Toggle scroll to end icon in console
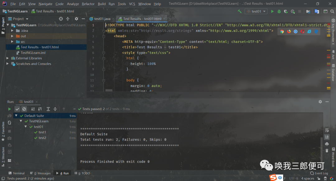336x181 pixels. [327, 137]
